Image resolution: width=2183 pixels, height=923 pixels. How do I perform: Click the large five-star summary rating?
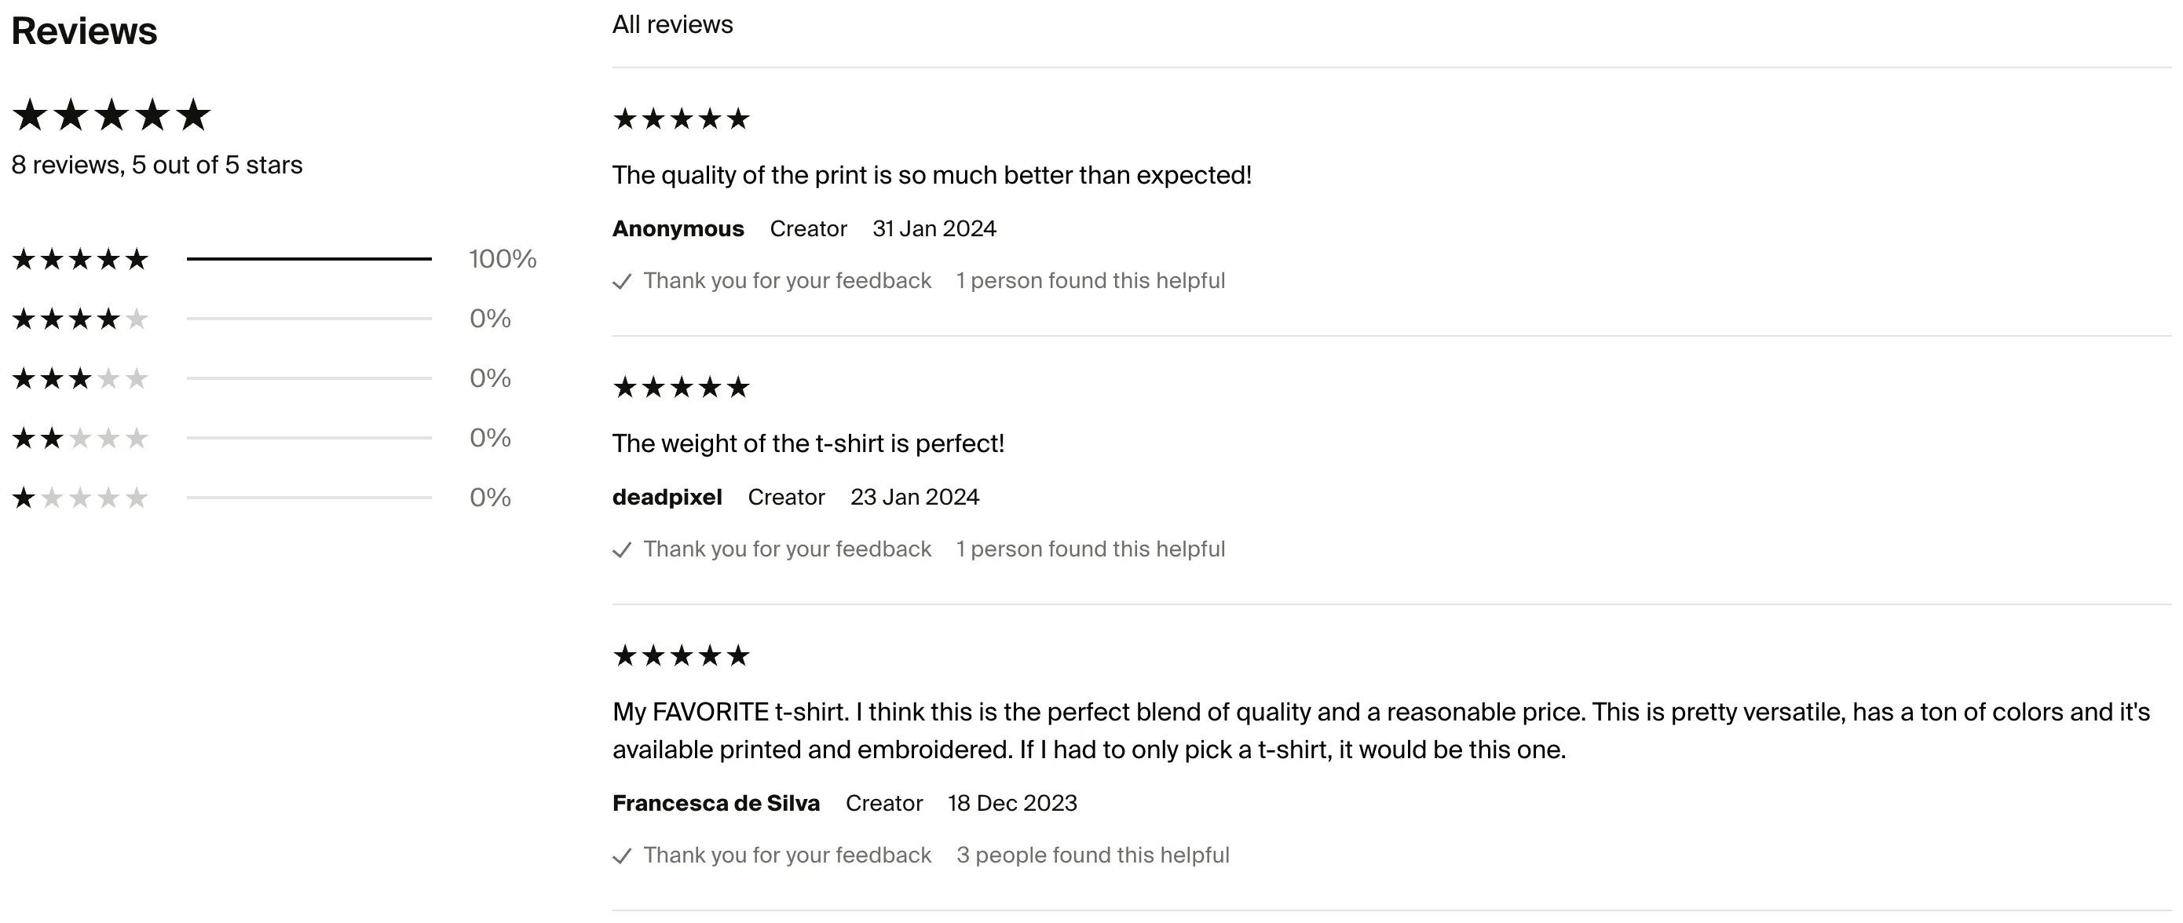point(110,115)
